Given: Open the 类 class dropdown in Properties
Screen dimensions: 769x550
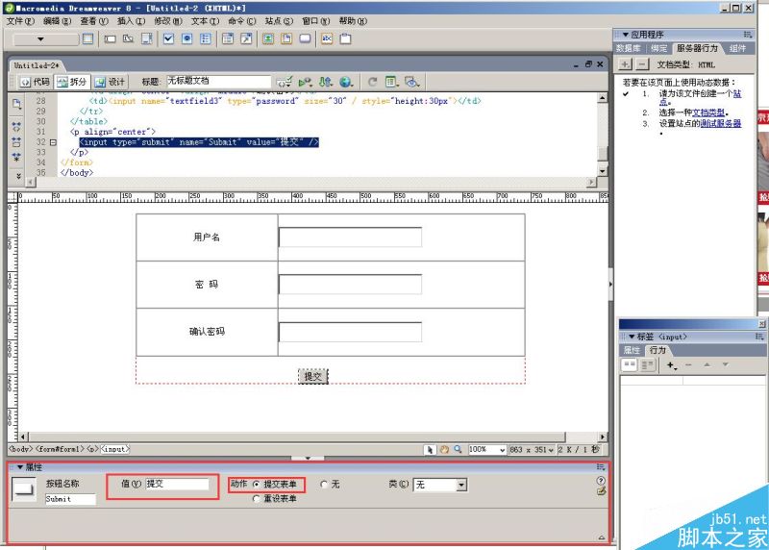Looking at the screenshot, I should click(x=461, y=485).
